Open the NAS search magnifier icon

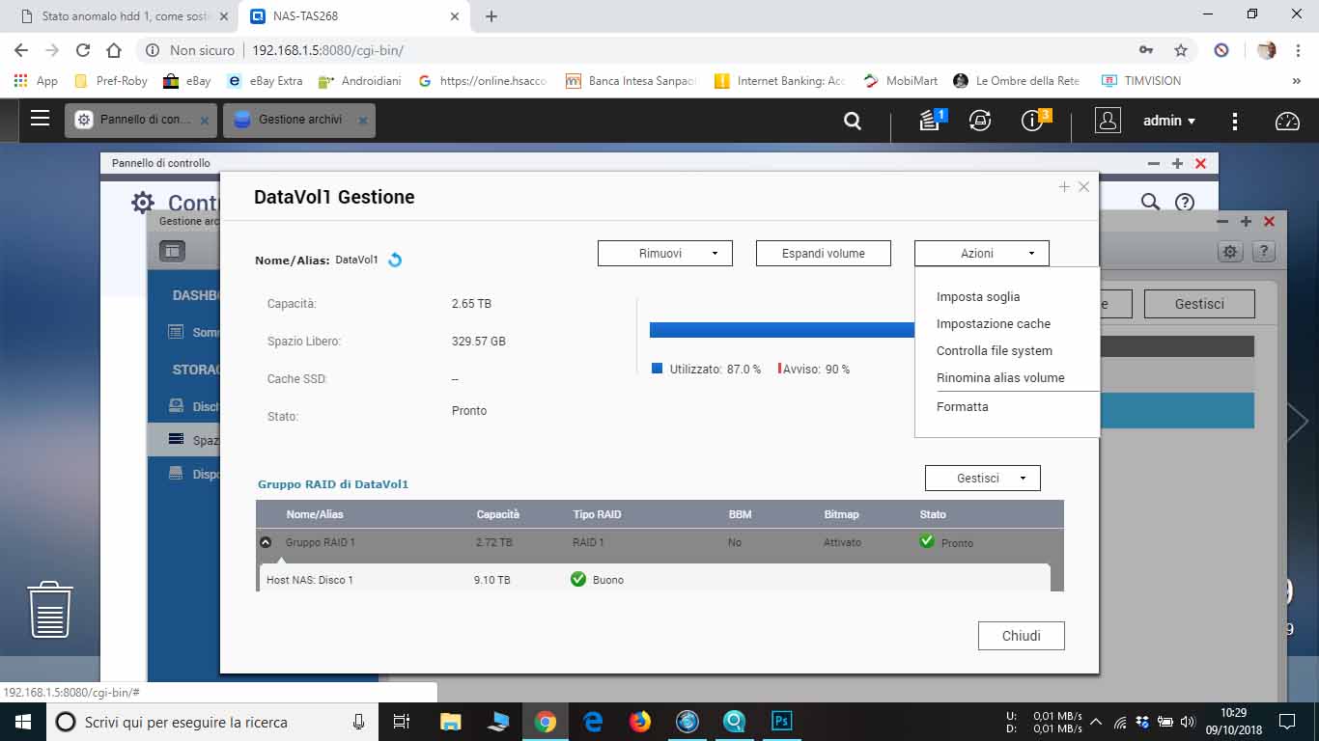point(852,121)
